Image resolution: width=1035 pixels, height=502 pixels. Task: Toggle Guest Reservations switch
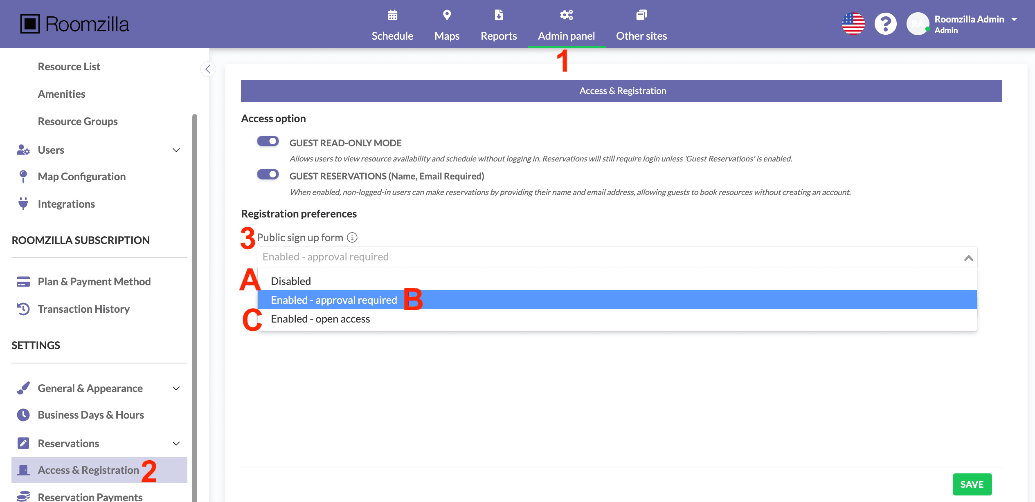point(268,175)
